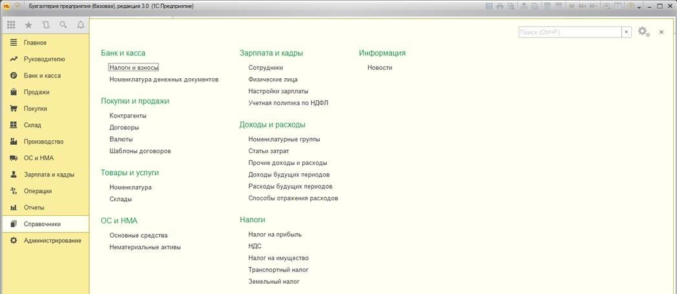Open Налоги и взносы link
Image resolution: width=677 pixels, height=294 pixels.
[x=134, y=68]
